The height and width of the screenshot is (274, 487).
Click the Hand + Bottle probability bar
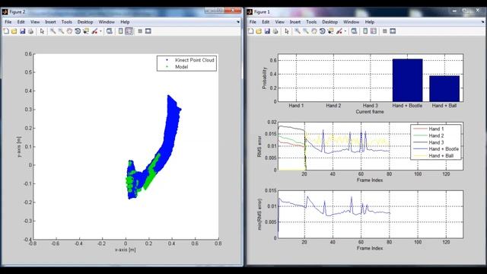(x=407, y=80)
